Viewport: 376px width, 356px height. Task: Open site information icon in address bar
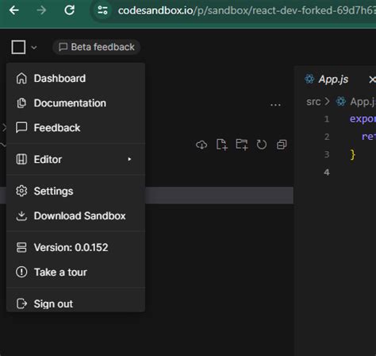pos(102,10)
